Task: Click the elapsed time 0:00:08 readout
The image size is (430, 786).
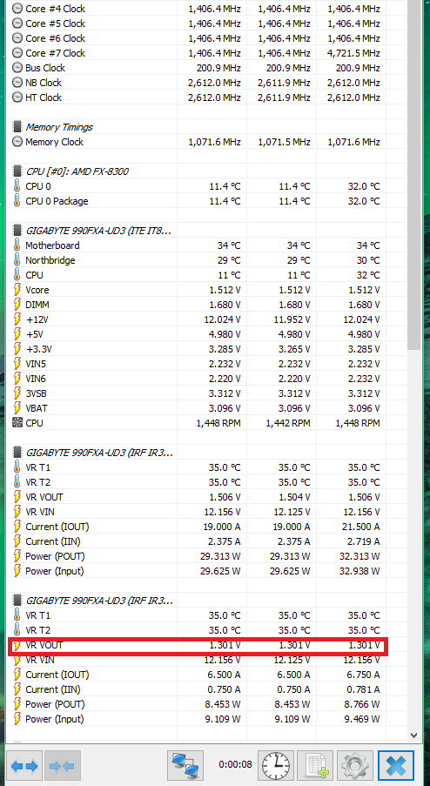Action: click(236, 765)
